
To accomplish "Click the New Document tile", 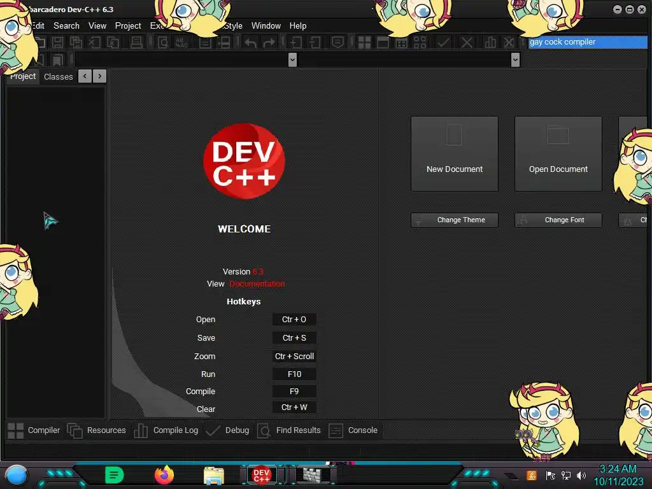I will click(x=455, y=154).
